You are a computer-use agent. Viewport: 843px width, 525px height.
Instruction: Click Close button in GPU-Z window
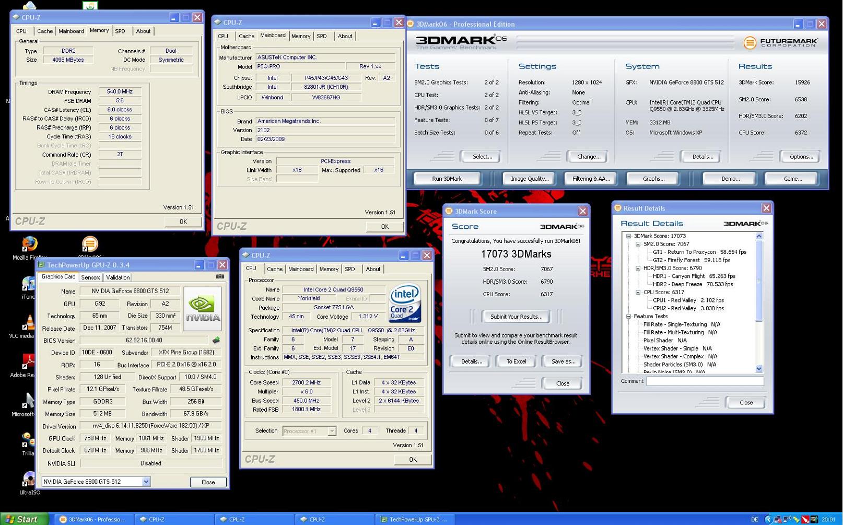click(x=208, y=482)
